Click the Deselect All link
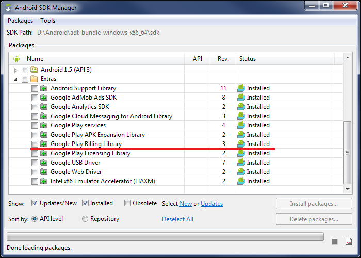 pyautogui.click(x=177, y=219)
